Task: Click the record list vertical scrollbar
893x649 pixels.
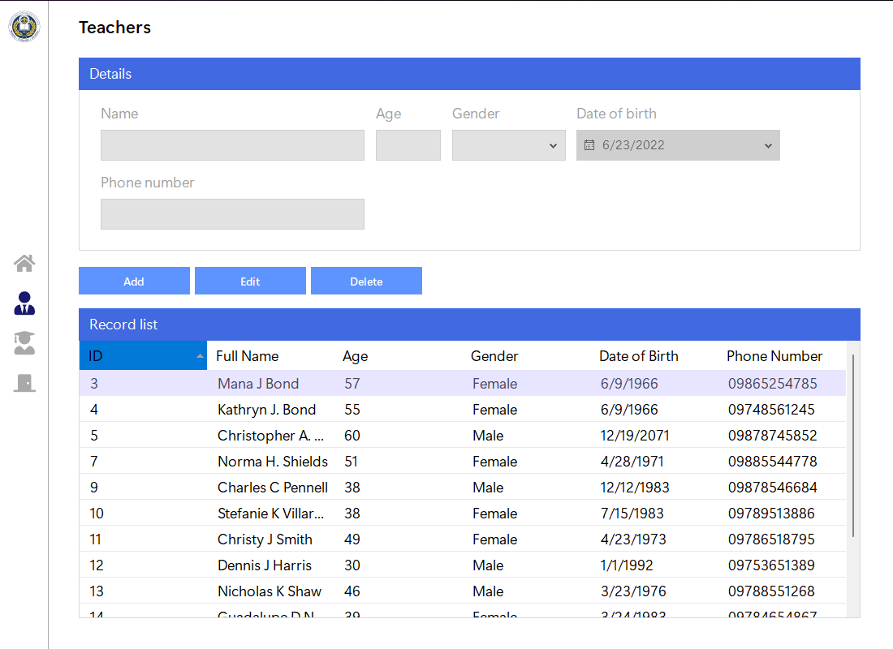Action: click(x=853, y=446)
